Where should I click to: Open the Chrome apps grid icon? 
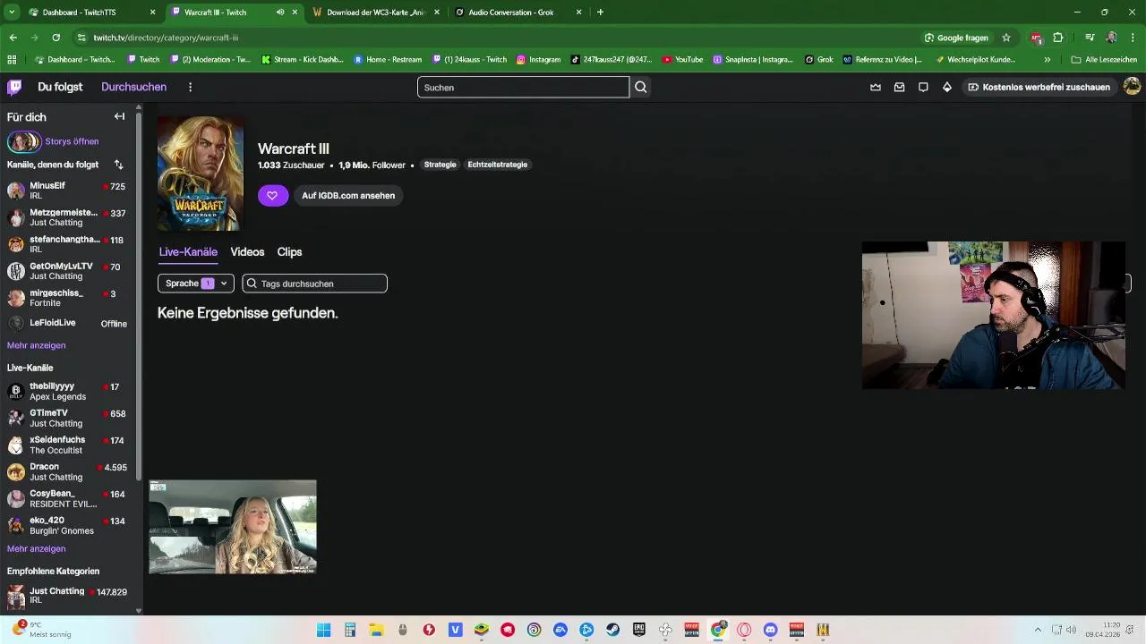(12, 59)
